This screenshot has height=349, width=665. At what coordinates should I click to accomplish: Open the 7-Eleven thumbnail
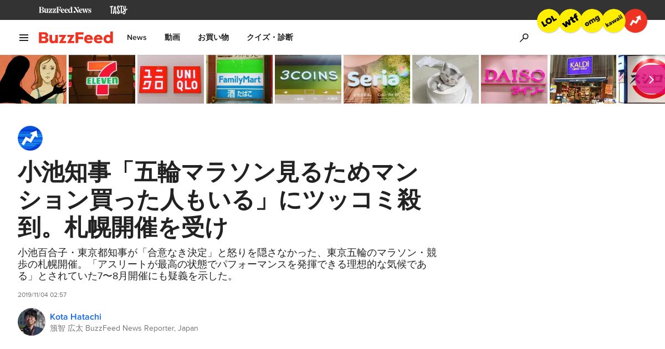(102, 79)
